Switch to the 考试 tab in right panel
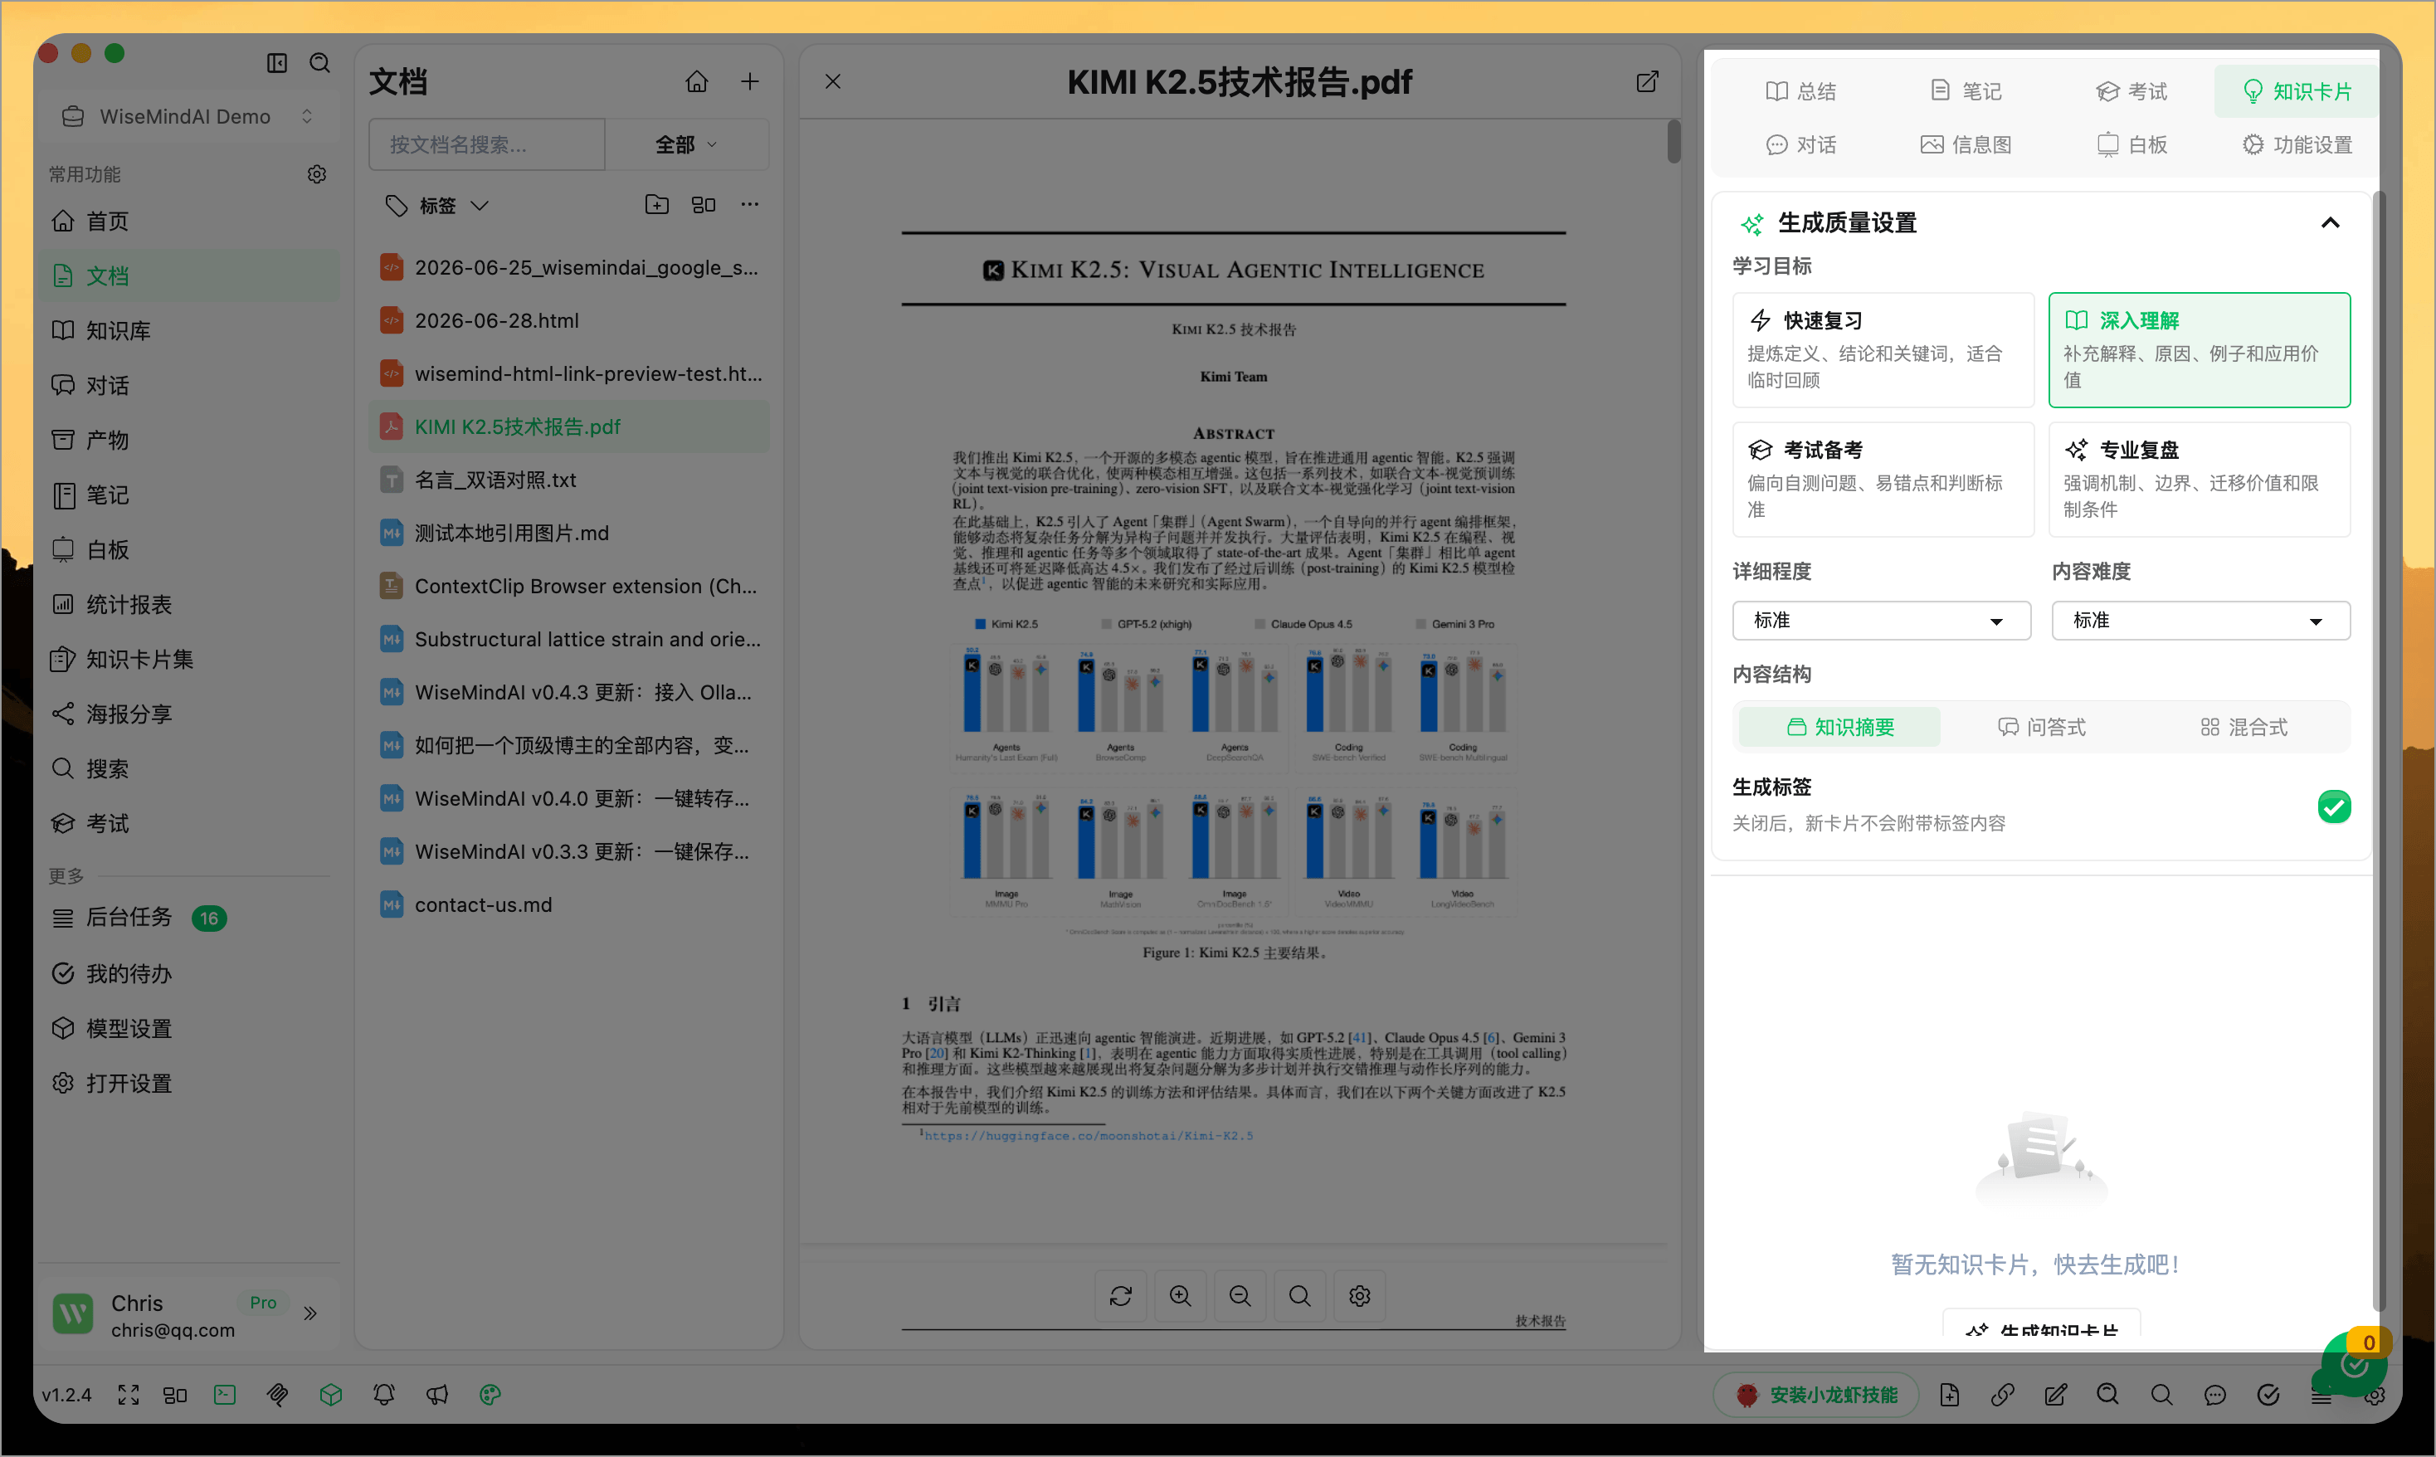2436x1457 pixels. 2131,91
